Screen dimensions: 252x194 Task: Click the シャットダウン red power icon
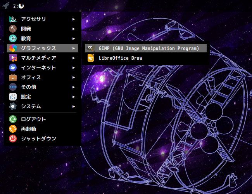click(x=13, y=139)
